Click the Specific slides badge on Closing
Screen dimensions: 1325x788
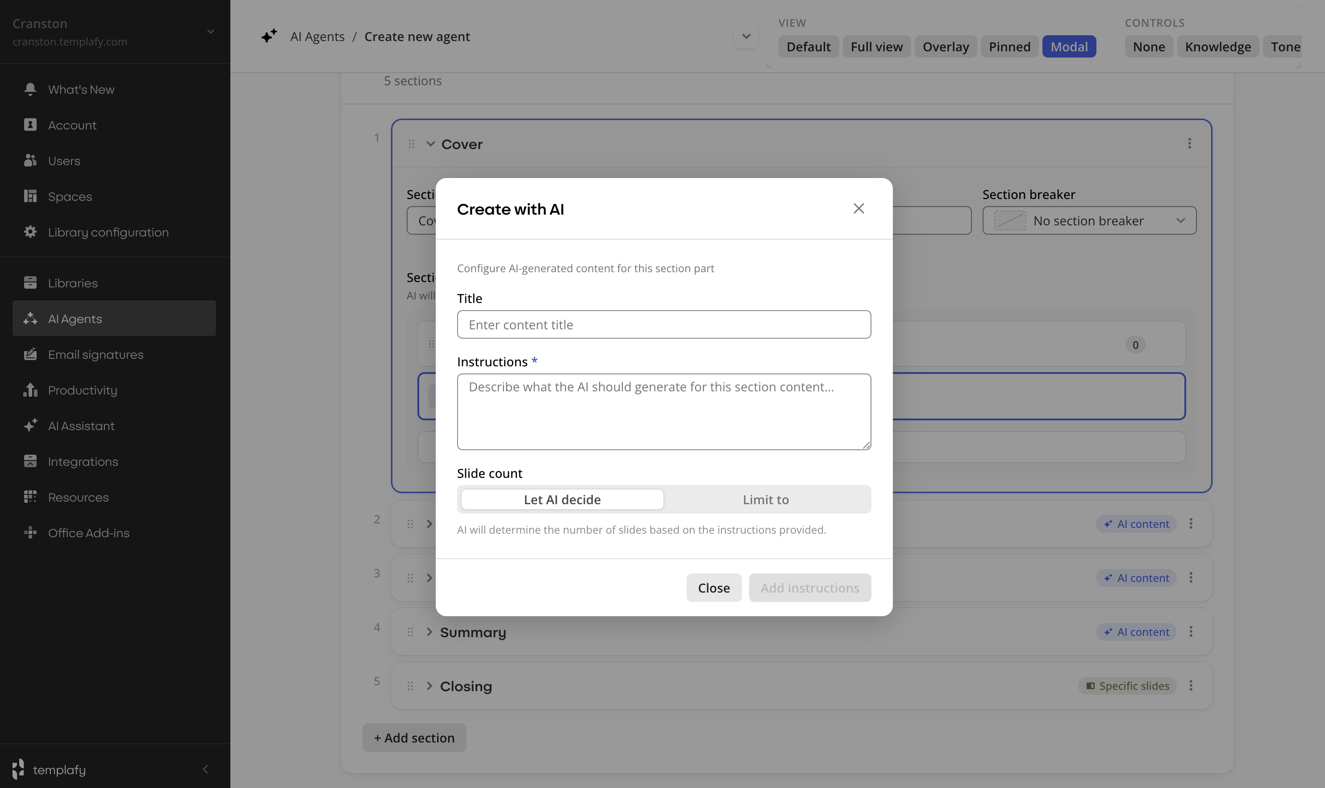(1127, 685)
